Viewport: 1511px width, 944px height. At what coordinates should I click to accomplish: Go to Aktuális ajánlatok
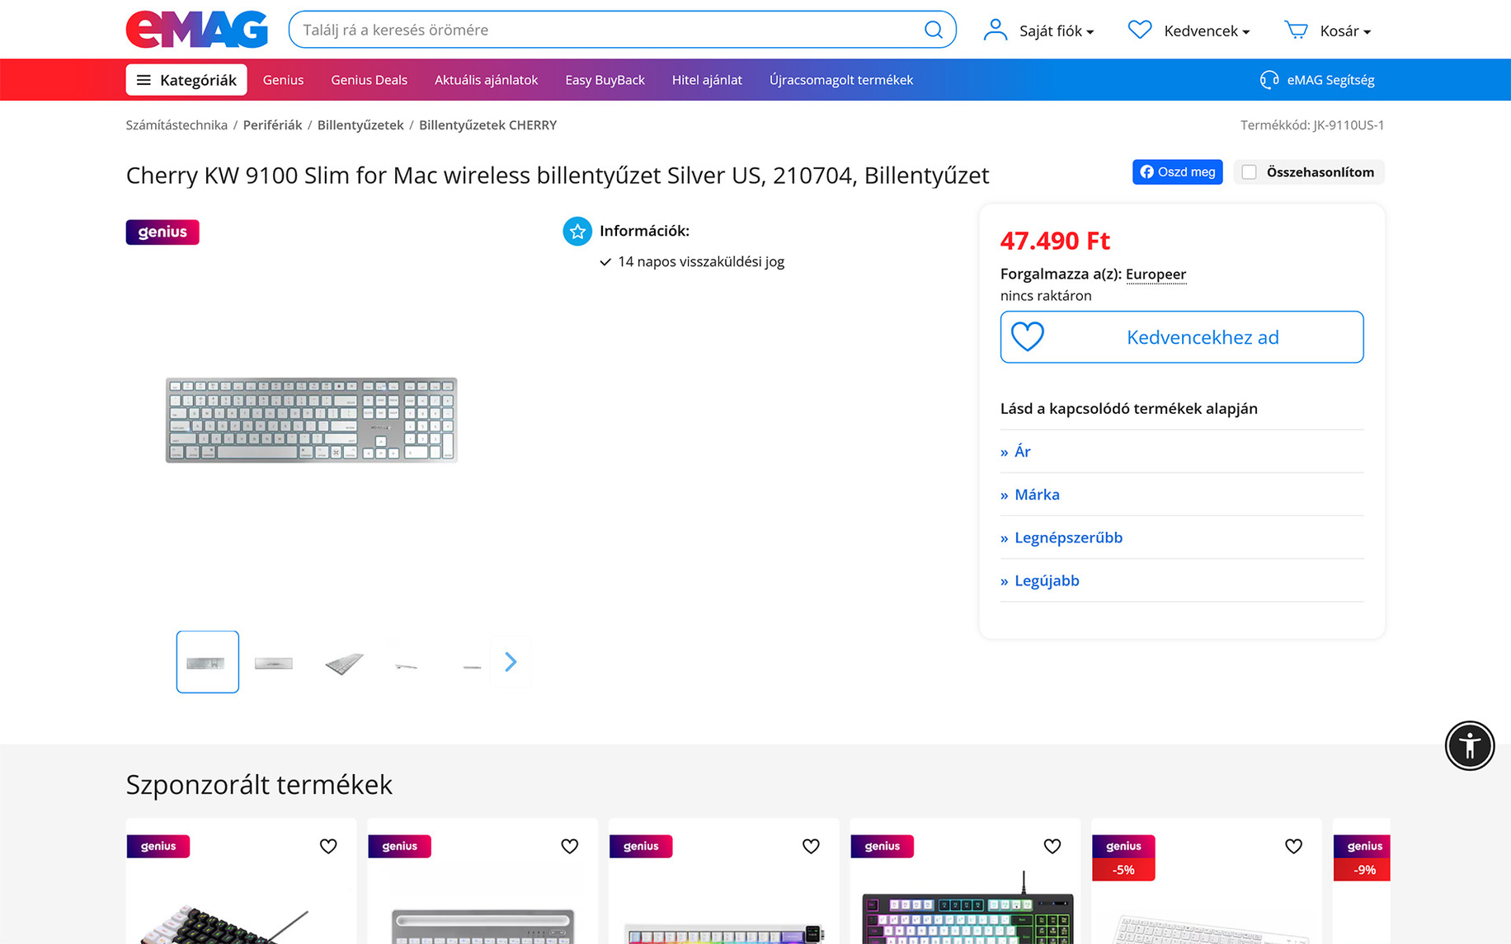pyautogui.click(x=486, y=80)
